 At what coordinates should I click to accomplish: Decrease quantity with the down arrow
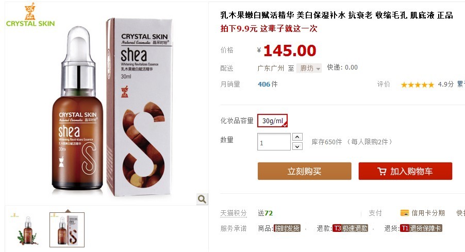[x=297, y=146]
